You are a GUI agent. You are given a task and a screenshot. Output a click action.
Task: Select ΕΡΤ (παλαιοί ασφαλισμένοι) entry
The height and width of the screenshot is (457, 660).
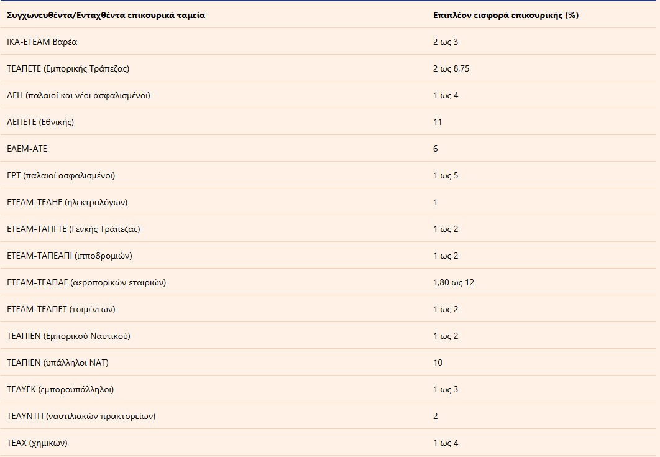pyautogui.click(x=61, y=175)
